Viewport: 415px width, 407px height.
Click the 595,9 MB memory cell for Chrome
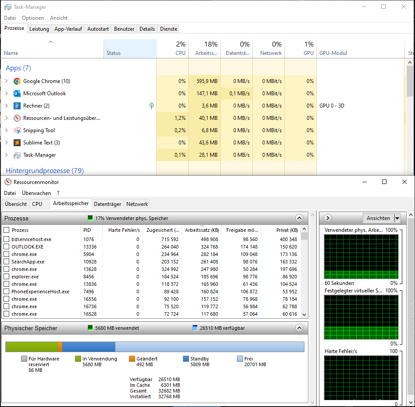tap(204, 81)
